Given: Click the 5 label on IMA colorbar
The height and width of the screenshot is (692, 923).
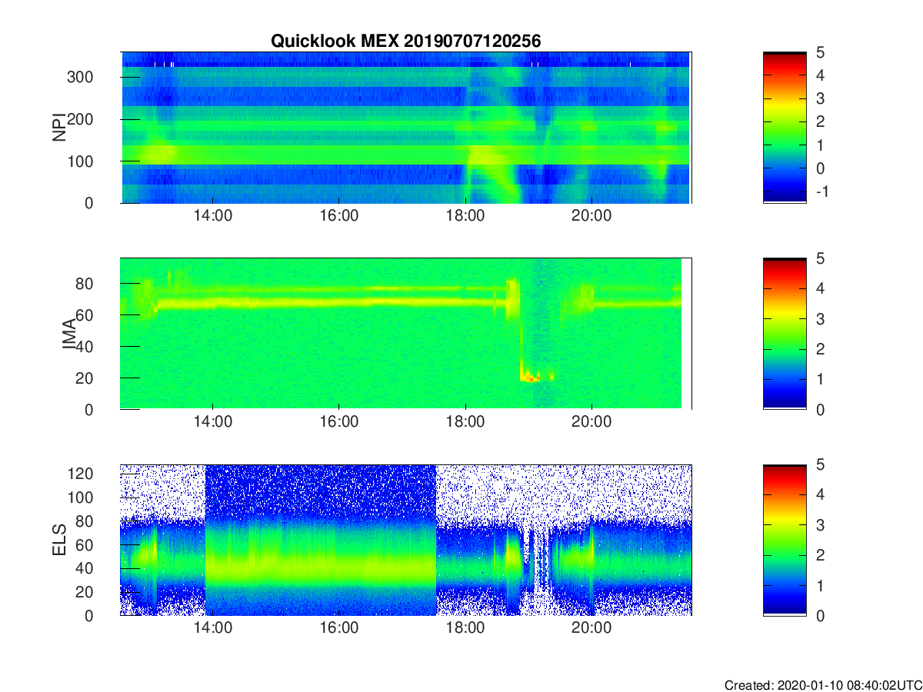Looking at the screenshot, I should (820, 259).
